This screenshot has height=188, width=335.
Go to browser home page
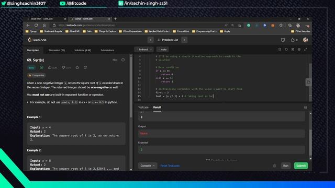click(x=44, y=25)
